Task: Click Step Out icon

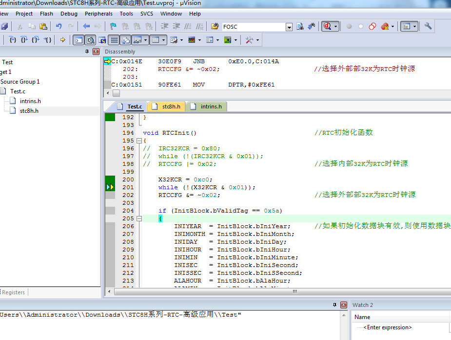Action: (36, 40)
